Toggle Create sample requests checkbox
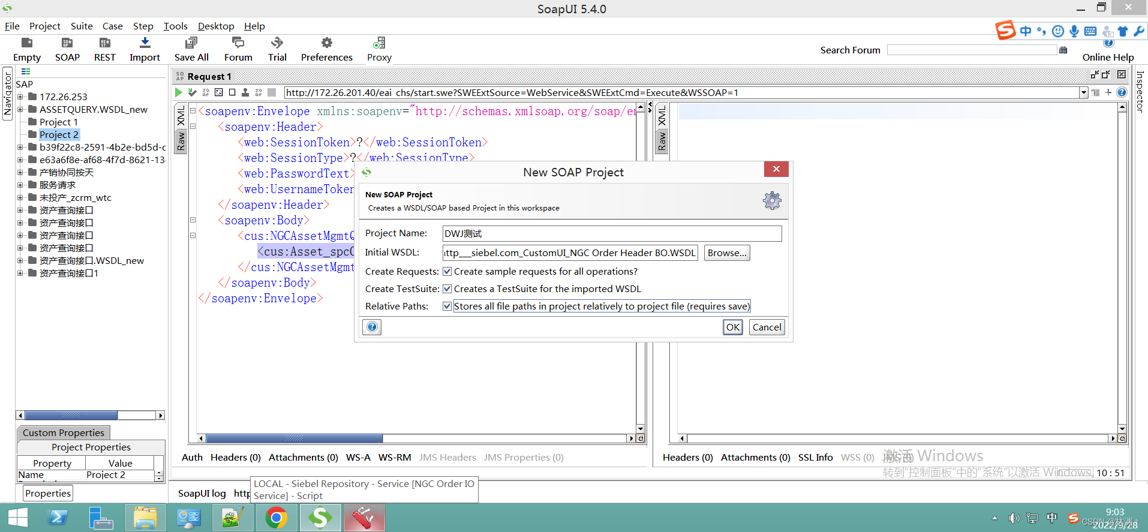The height and width of the screenshot is (532, 1148). pyautogui.click(x=447, y=272)
